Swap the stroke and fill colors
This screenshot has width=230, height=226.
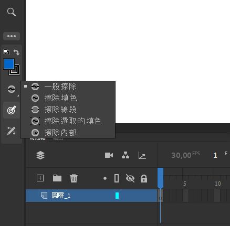tap(17, 52)
